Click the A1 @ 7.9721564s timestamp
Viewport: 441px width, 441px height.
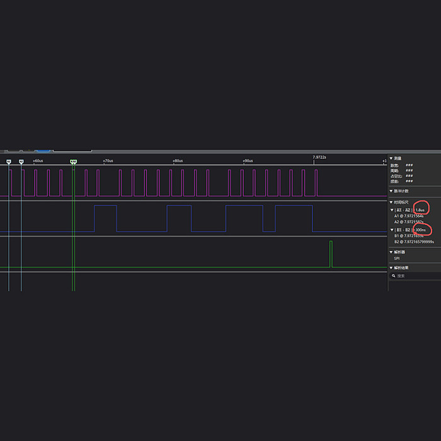tap(409, 216)
